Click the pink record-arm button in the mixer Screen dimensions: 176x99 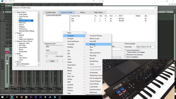(7, 53)
